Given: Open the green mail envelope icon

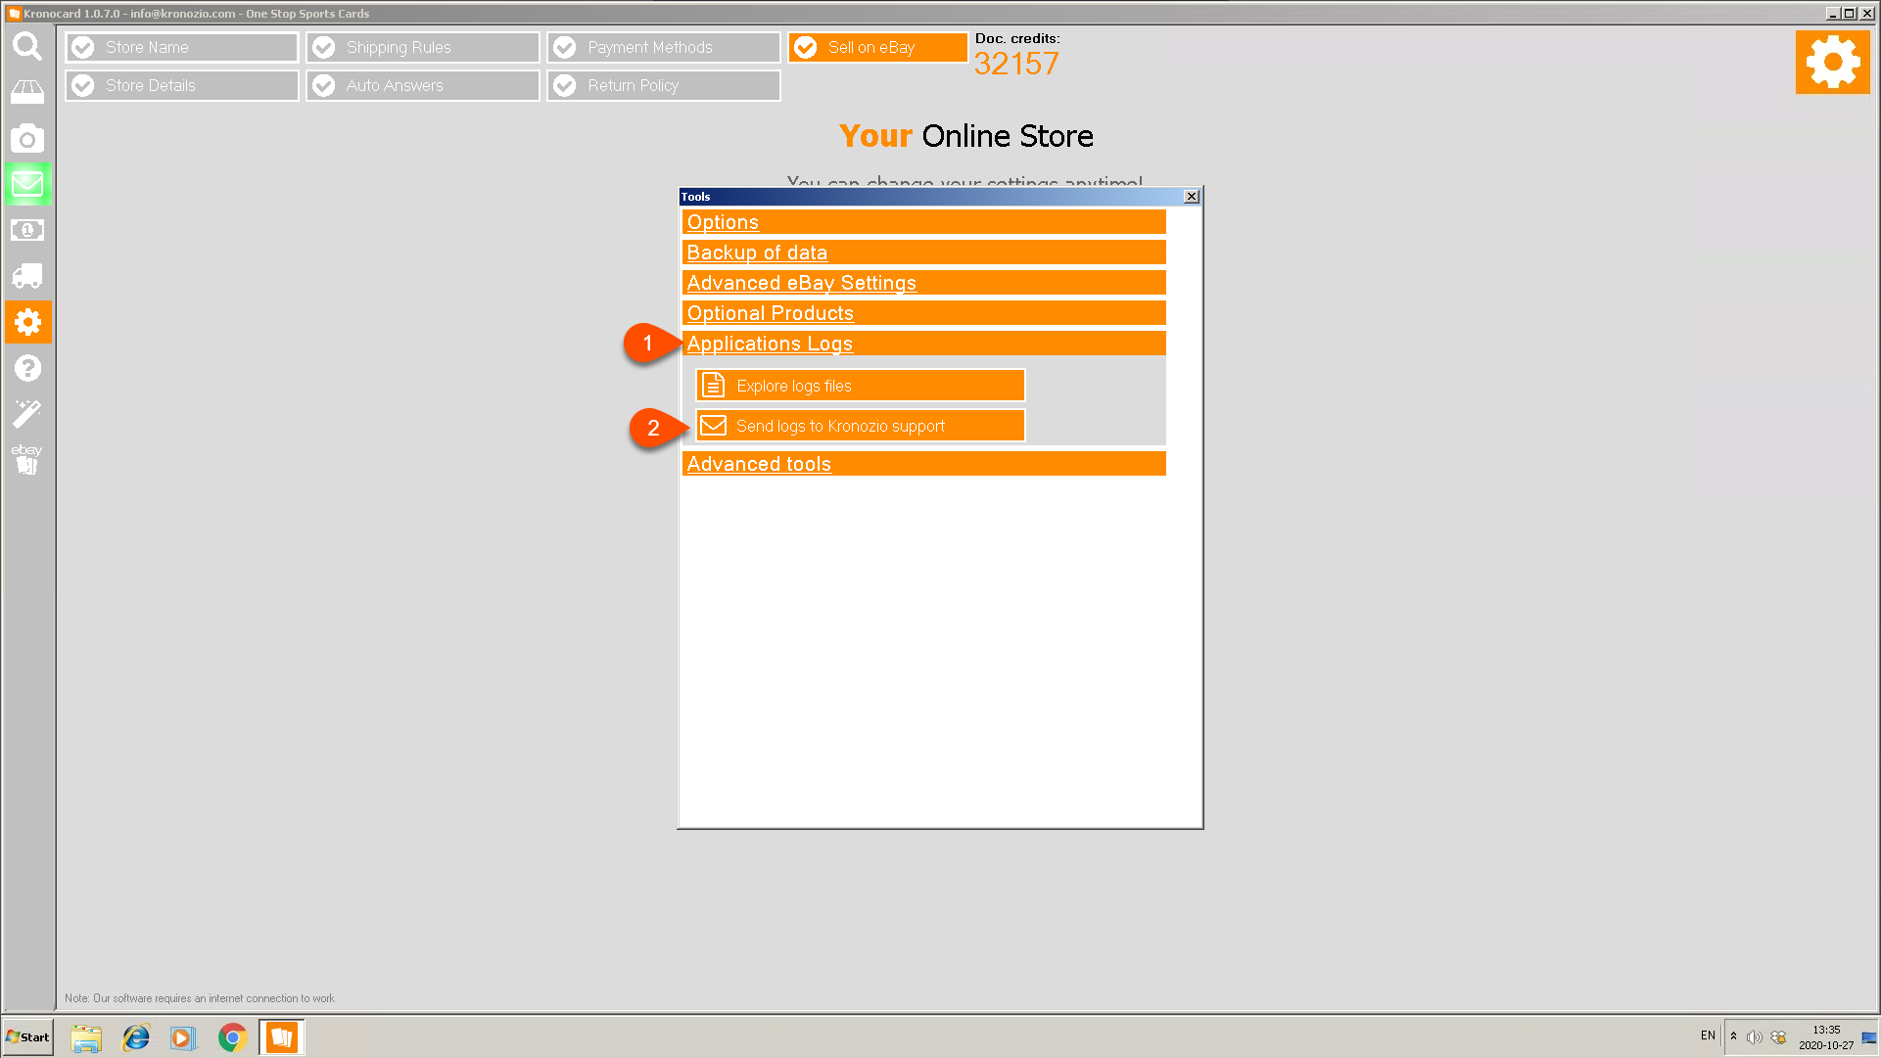Looking at the screenshot, I should point(27,184).
